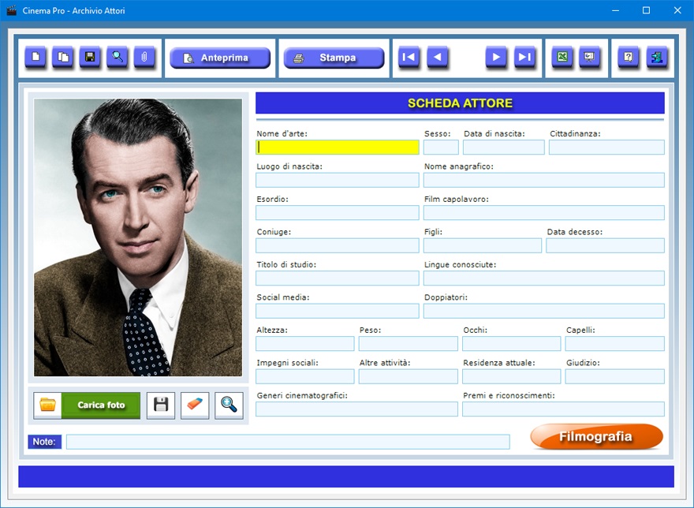694x508 pixels.
Task: Click the Altezza field
Action: coord(305,344)
